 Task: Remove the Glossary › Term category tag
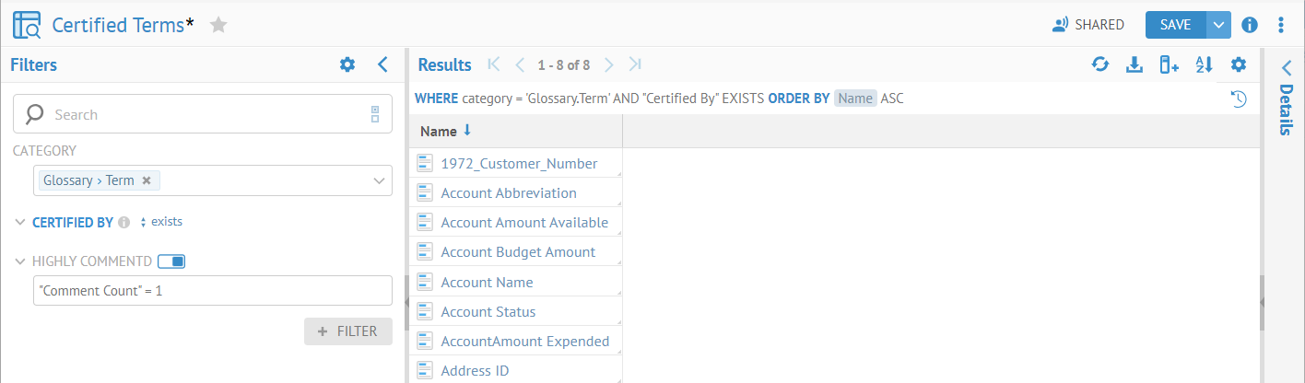pyautogui.click(x=147, y=180)
